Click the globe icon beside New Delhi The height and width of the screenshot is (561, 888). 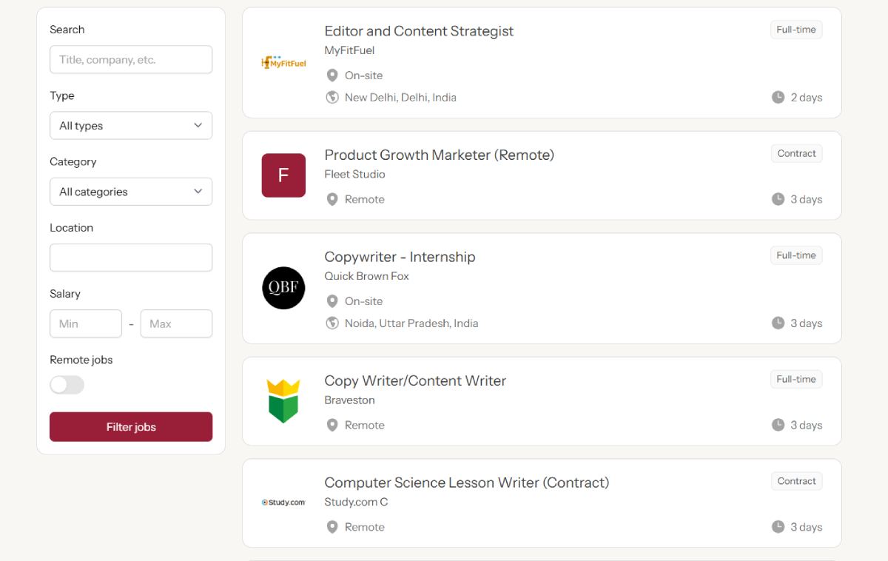332,97
